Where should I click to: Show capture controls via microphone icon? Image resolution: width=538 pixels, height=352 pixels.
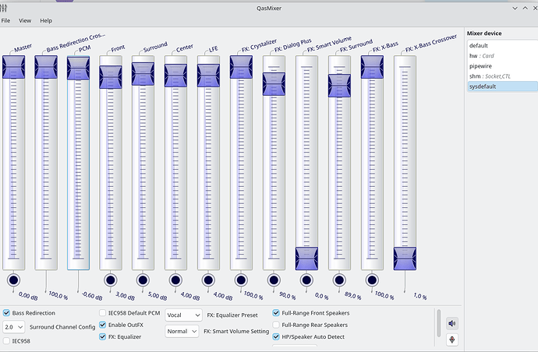tap(452, 340)
